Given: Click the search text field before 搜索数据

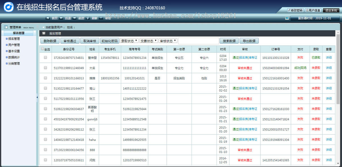Looking at the screenshot, I should click(199, 41).
